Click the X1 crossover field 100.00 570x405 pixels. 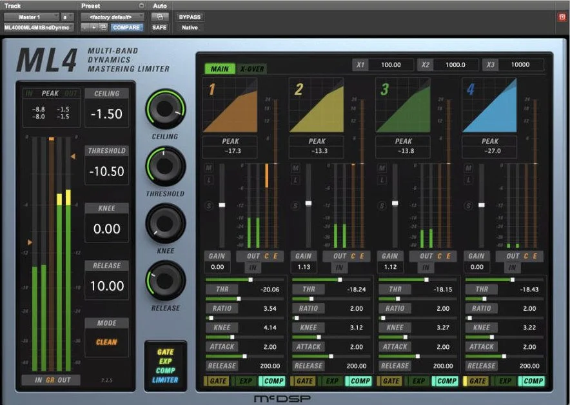[x=391, y=64]
